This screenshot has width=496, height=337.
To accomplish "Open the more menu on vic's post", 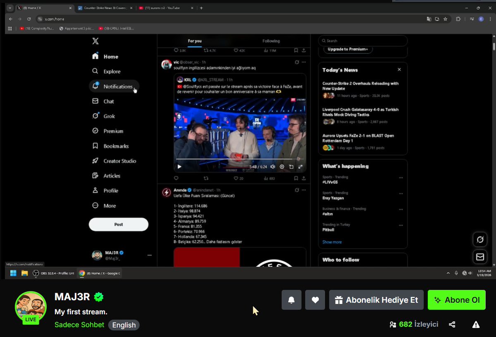I will point(304,62).
